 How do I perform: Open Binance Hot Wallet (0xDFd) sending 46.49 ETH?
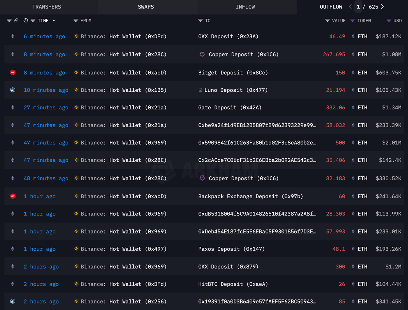point(124,36)
